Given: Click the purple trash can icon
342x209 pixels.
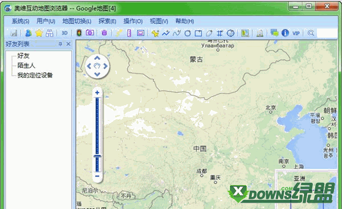Looking at the screenshot, I should point(104,33).
